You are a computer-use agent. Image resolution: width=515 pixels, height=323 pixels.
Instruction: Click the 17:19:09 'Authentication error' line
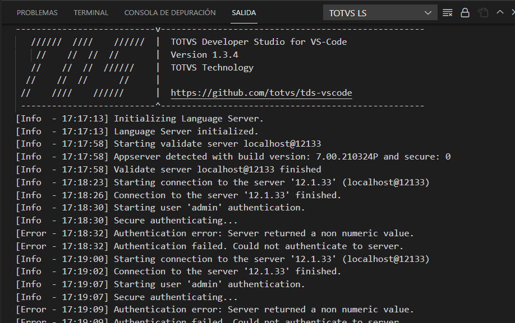pos(215,310)
